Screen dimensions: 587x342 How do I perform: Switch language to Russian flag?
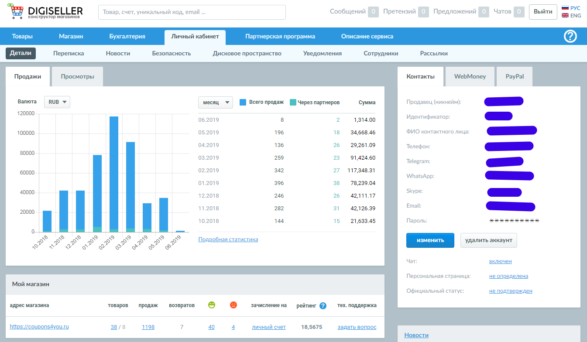click(x=565, y=8)
